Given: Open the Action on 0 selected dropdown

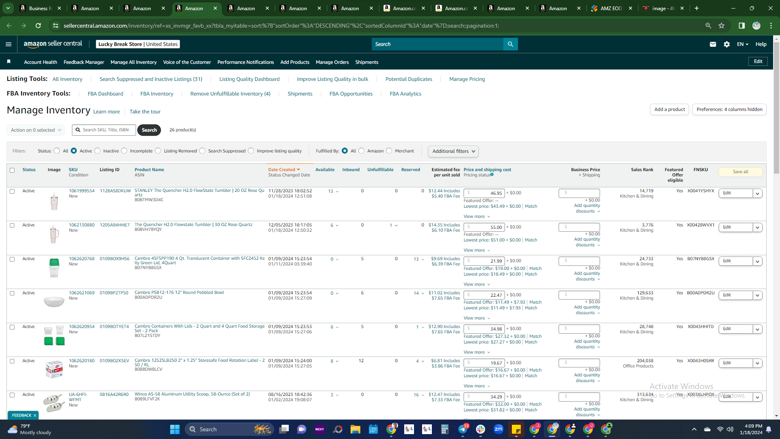Looking at the screenshot, I should [36, 130].
